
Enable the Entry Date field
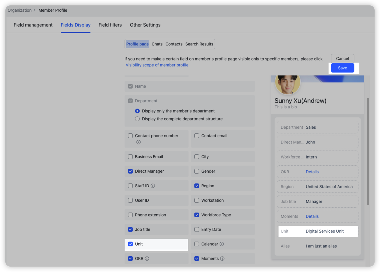point(197,229)
